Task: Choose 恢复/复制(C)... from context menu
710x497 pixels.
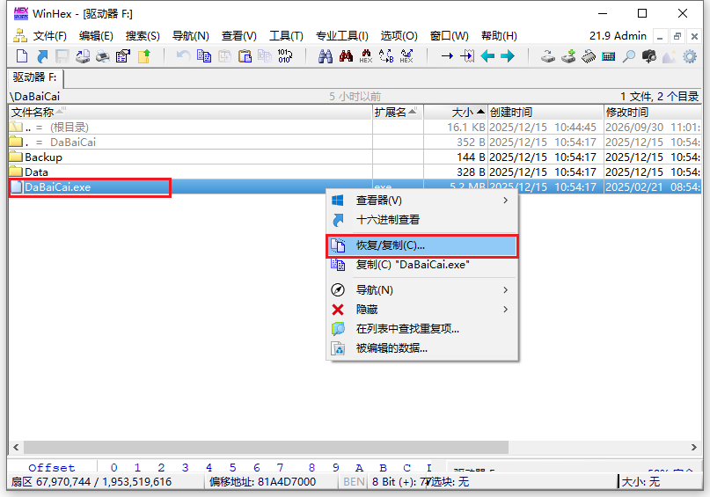Action: coord(422,245)
